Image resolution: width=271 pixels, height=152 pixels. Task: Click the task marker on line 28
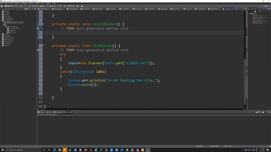[38, 28]
